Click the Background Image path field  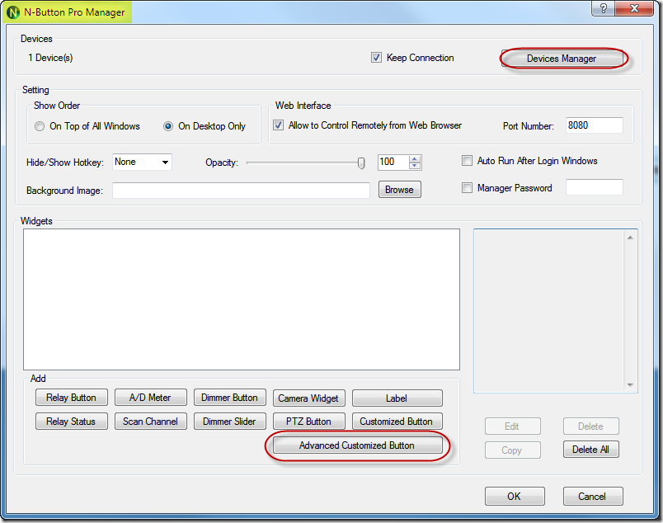(x=241, y=191)
